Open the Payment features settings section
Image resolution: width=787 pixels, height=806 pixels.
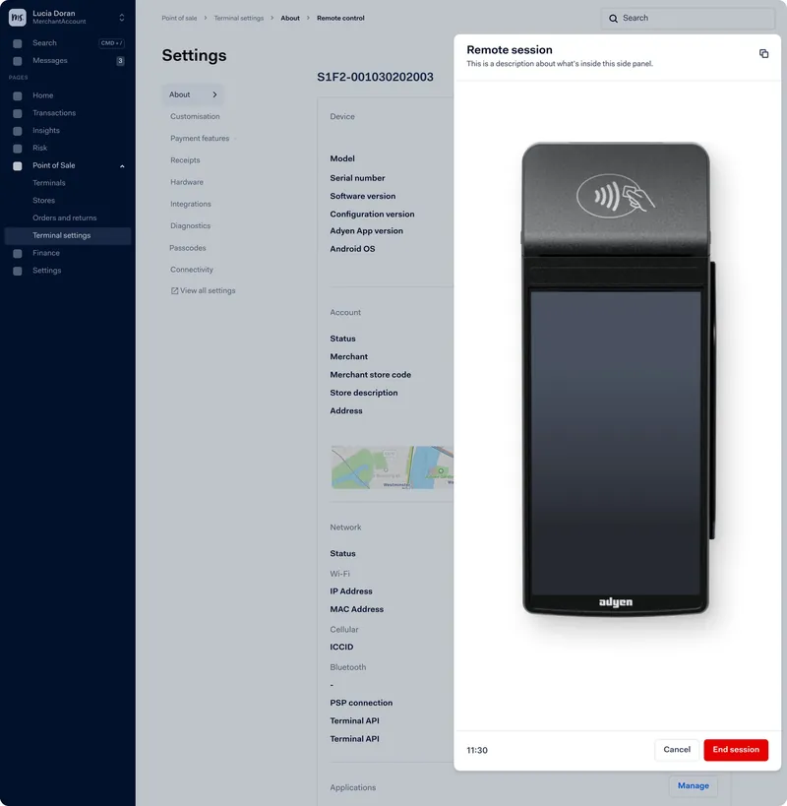pyautogui.click(x=200, y=139)
